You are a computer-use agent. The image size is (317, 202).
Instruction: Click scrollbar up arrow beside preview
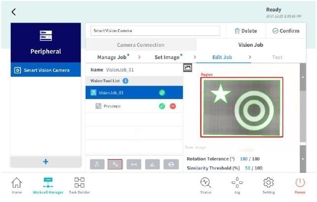tap(303, 77)
